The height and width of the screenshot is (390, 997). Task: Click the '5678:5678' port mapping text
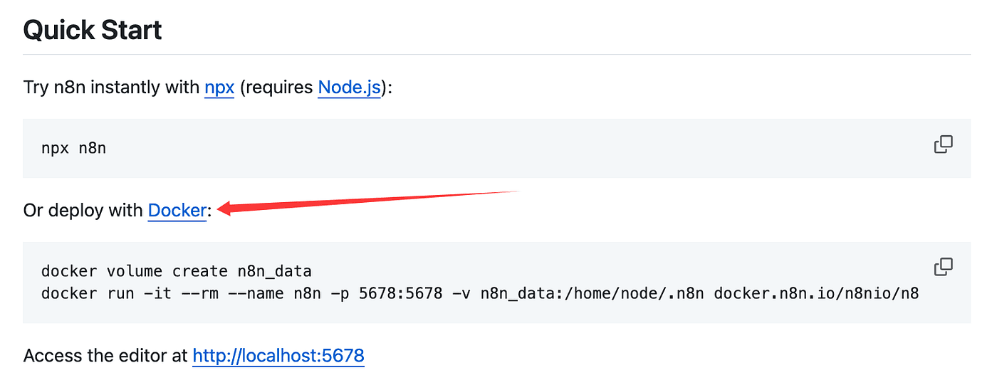[401, 293]
